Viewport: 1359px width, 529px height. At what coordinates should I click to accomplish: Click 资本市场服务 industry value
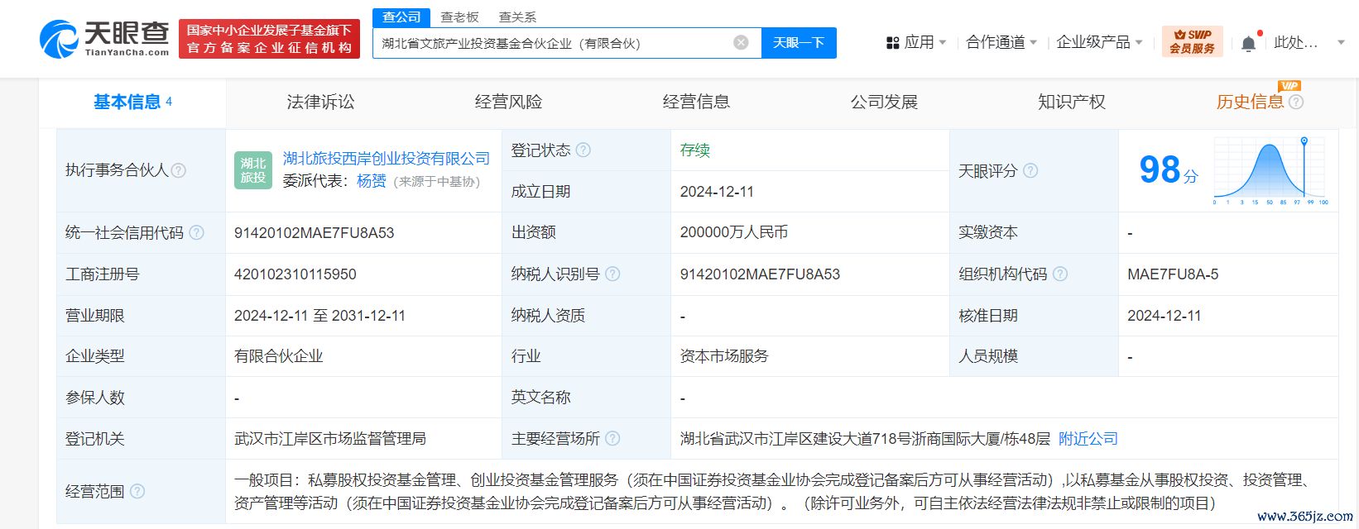724,356
